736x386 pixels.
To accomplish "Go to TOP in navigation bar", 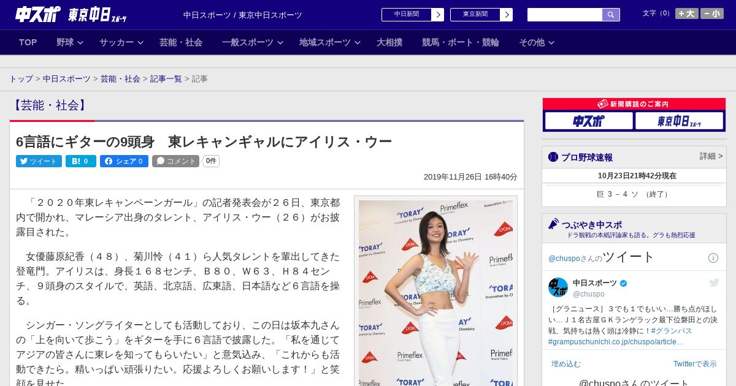I will pyautogui.click(x=28, y=42).
